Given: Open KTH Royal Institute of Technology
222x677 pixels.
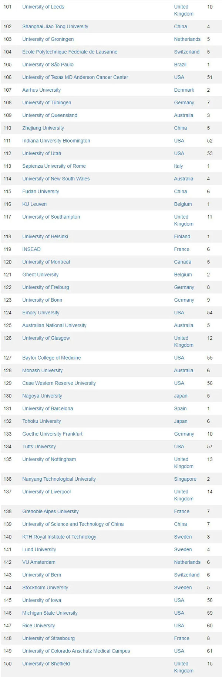Looking at the screenshot, I should 59,537.
